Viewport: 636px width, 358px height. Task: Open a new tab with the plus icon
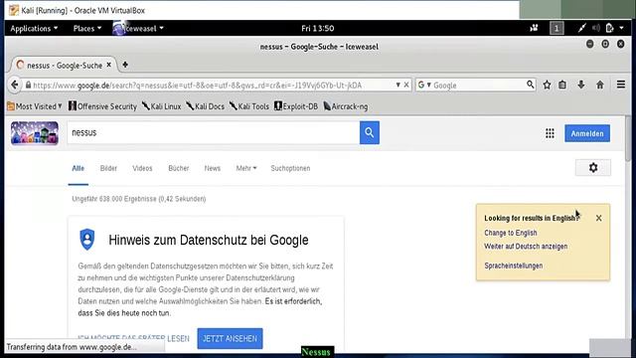(125, 65)
